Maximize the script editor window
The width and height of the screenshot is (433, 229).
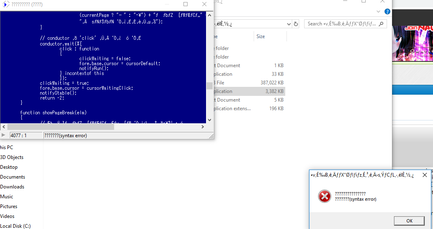pyautogui.click(x=186, y=4)
